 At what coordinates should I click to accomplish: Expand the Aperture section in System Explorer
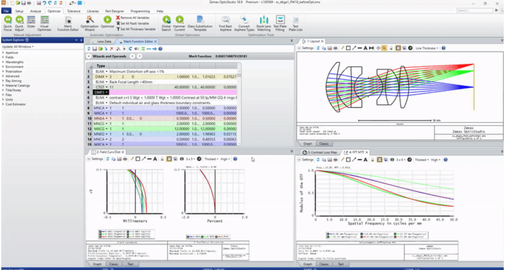pos(3,53)
